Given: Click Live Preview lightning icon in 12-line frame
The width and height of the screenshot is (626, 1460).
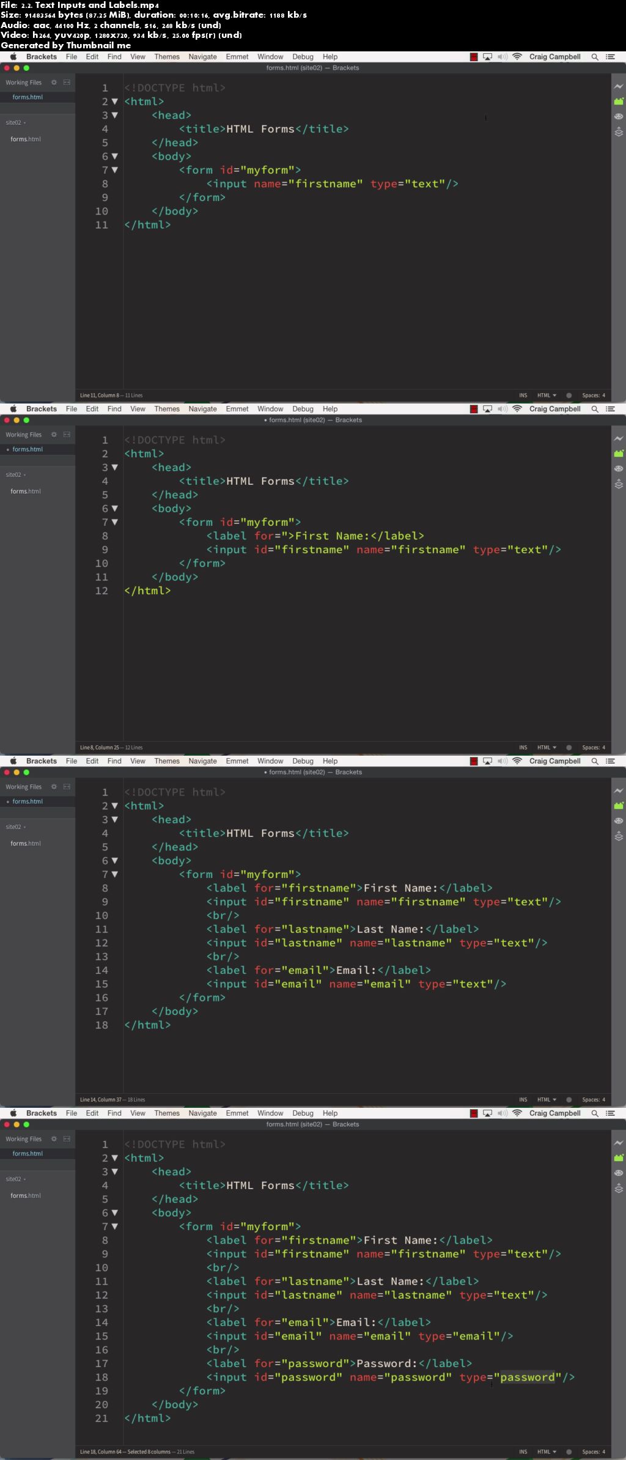Looking at the screenshot, I should [619, 438].
